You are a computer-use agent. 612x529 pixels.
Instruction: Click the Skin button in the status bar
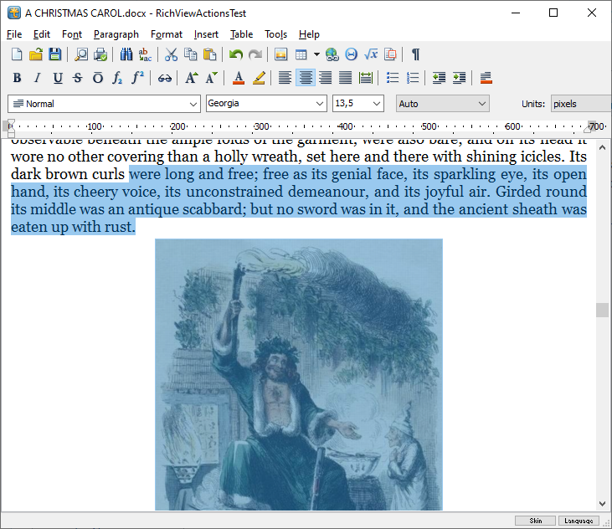[x=535, y=521]
